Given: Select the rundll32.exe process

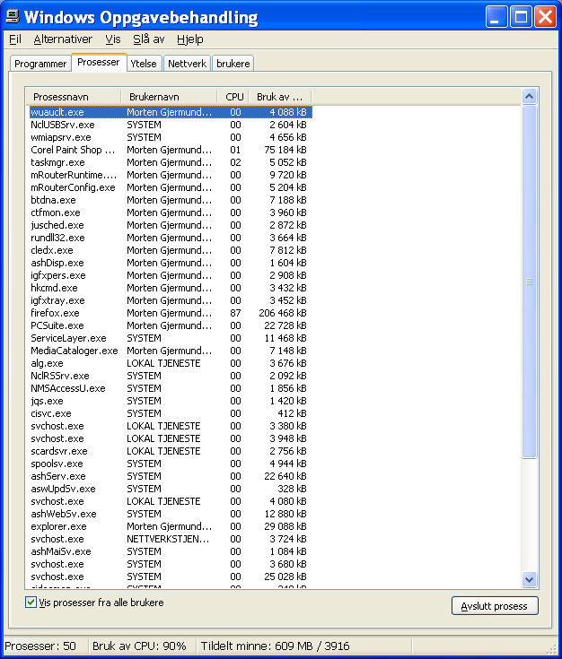Looking at the screenshot, I should tap(171, 238).
